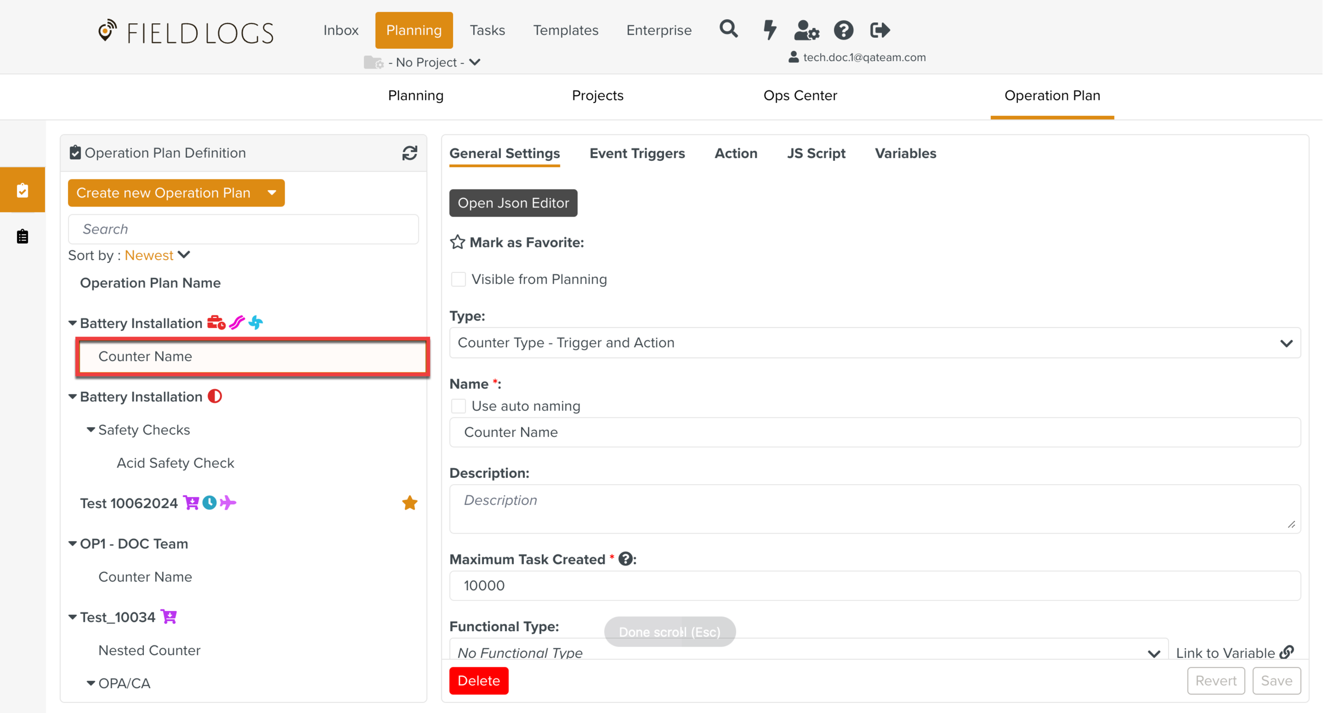1328x713 pixels.
Task: Open the Type dropdown
Action: click(874, 343)
